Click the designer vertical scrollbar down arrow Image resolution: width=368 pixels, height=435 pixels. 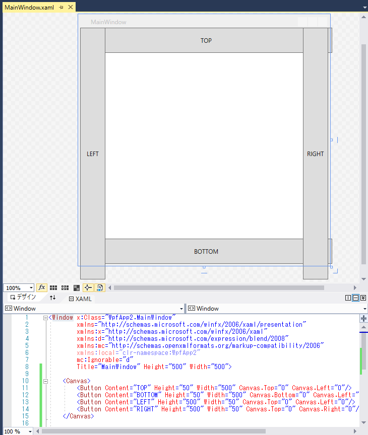point(363,279)
